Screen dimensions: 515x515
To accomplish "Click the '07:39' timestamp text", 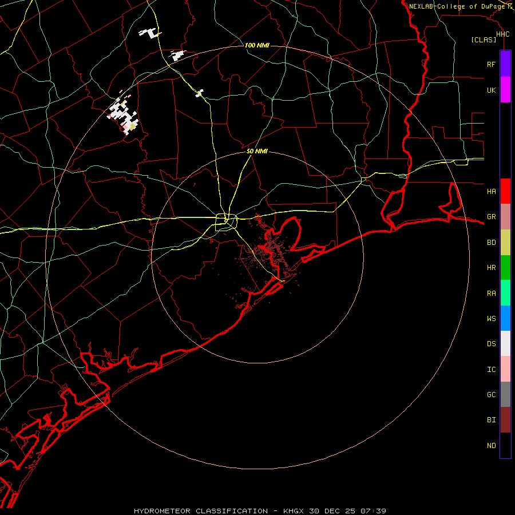I will click(373, 511).
